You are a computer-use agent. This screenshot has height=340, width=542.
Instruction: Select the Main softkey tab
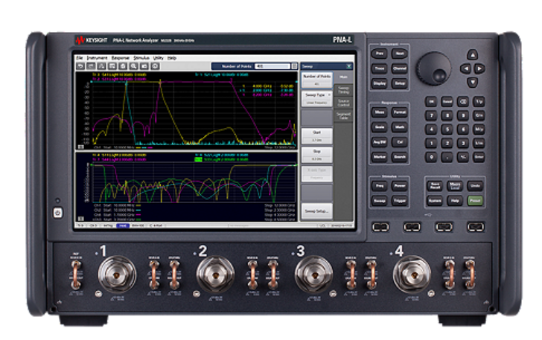[344, 77]
